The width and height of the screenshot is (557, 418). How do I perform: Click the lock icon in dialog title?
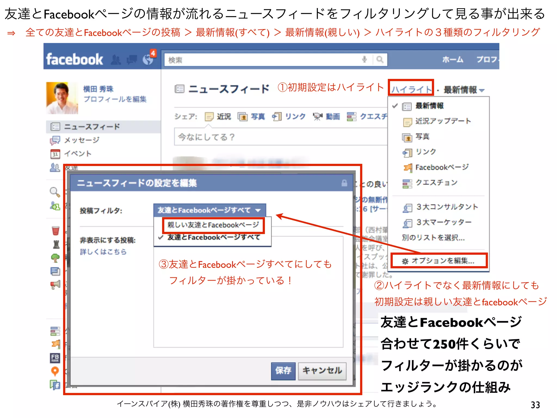pos(344,183)
